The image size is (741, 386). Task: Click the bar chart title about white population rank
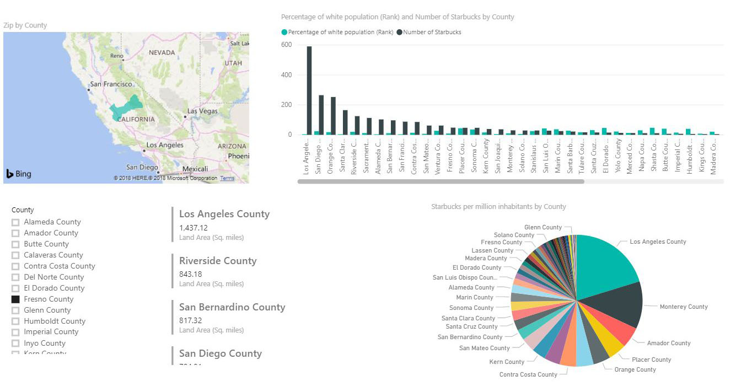398,17
